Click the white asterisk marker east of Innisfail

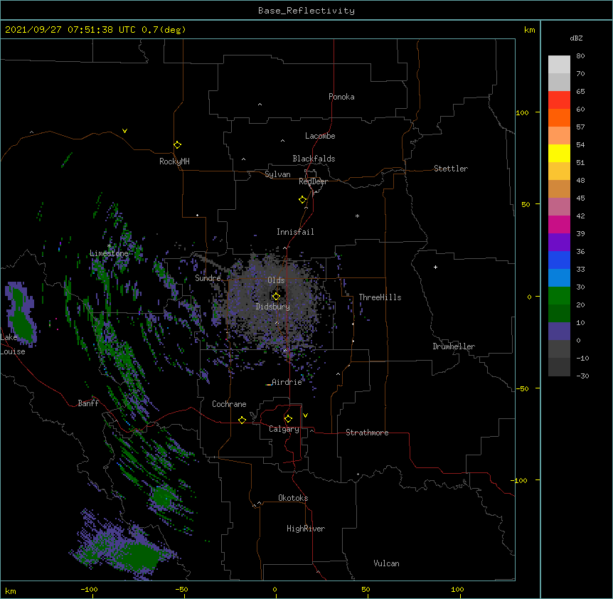[357, 216]
